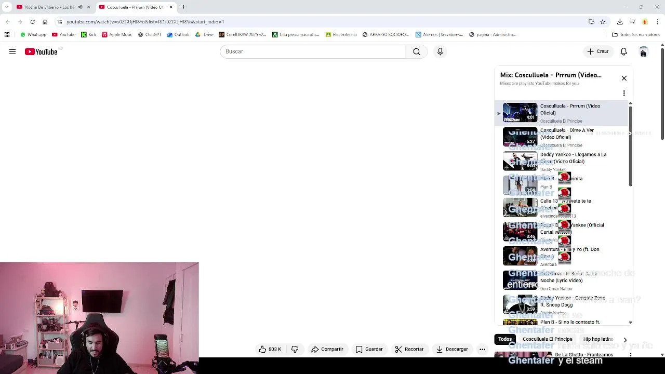Click the youtube.com address bar URL
Image resolution: width=665 pixels, height=374 pixels.
tap(145, 22)
